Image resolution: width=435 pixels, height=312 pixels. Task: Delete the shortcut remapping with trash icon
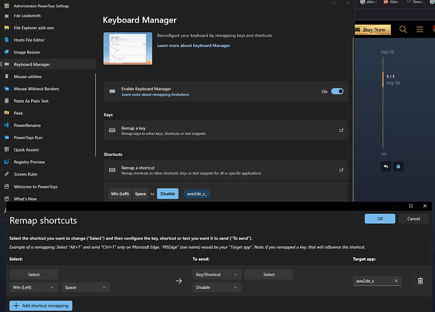[420, 281]
